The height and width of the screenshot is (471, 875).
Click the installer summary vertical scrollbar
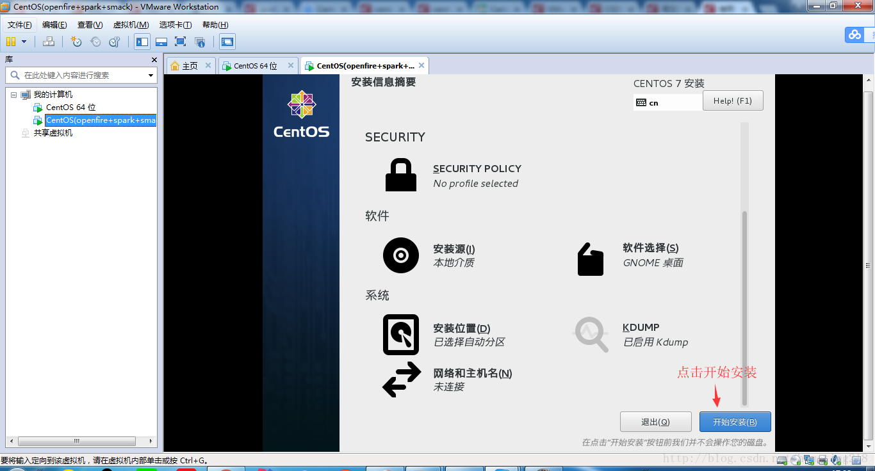(744, 308)
